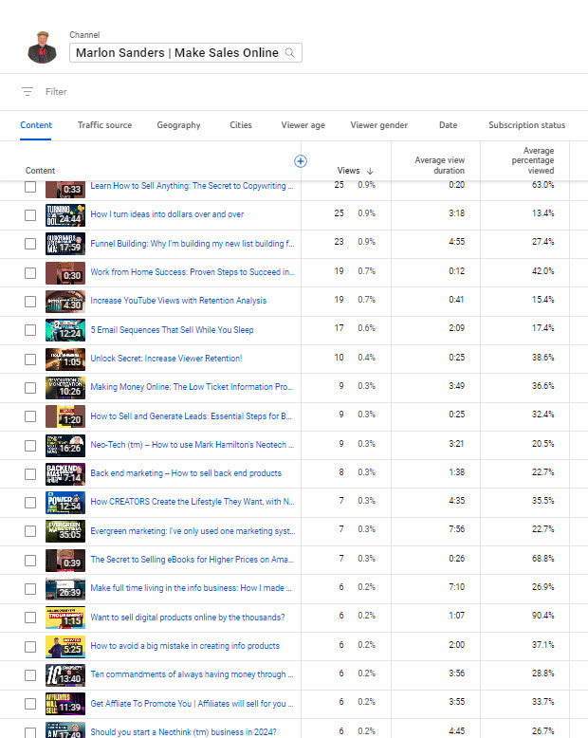Image resolution: width=588 pixels, height=738 pixels.
Task: Open Increase YouTube Views with Retention Analysis
Action: (178, 301)
